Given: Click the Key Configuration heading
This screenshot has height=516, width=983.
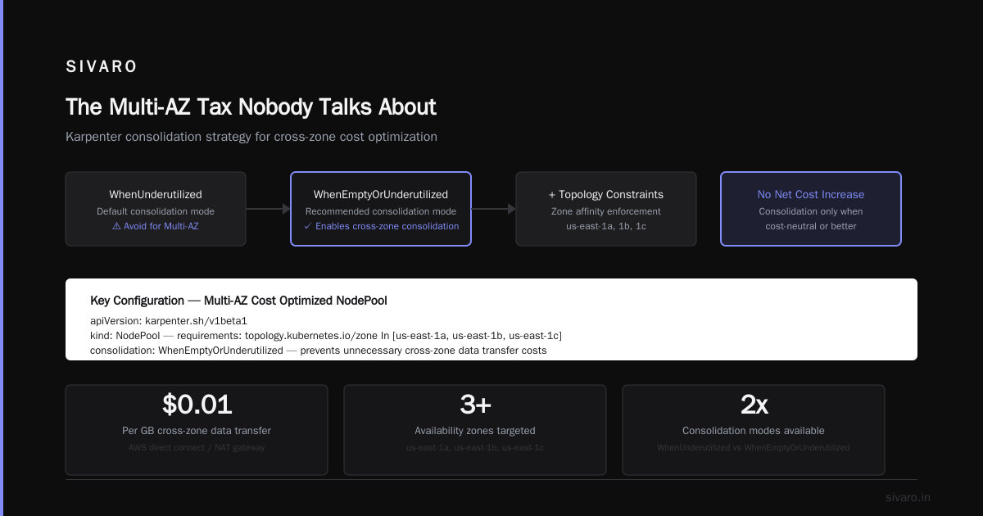Looking at the screenshot, I should click(238, 301).
